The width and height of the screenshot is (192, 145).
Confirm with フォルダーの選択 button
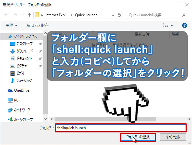pyautogui.click(x=138, y=137)
